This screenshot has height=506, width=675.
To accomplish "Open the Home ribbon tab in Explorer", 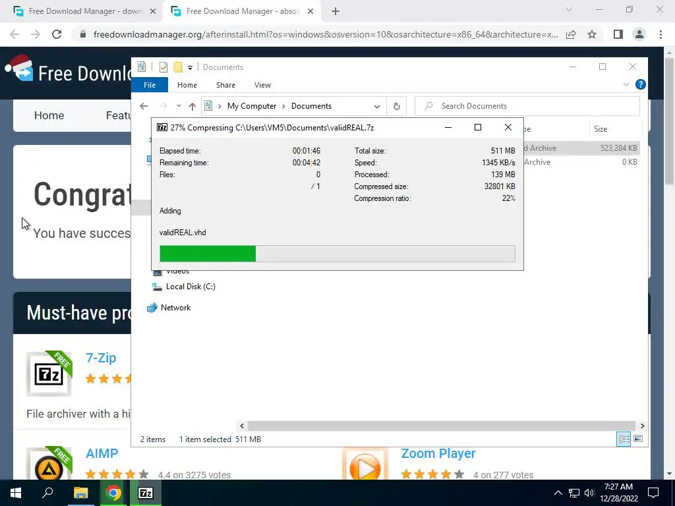I will click(187, 85).
